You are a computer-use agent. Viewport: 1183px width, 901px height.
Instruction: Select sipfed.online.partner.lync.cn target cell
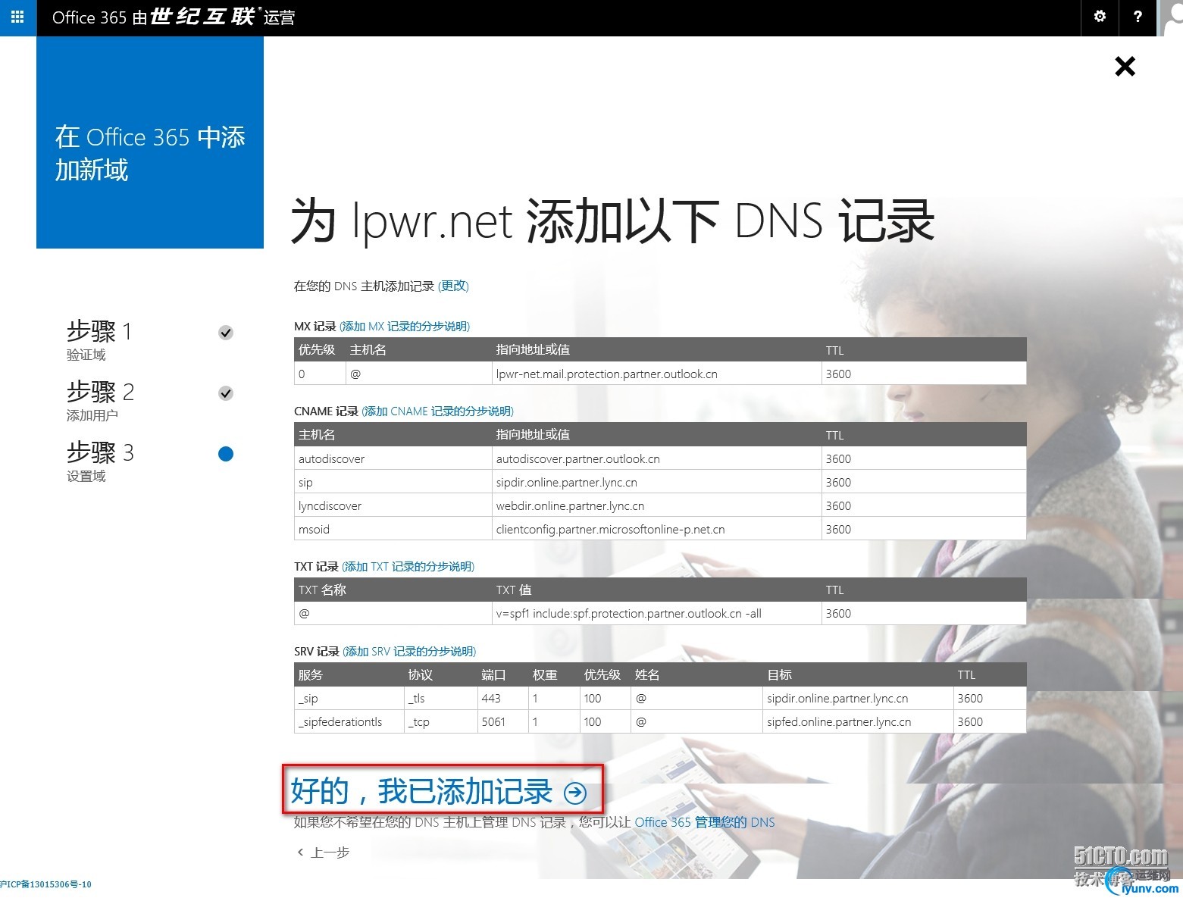[857, 721]
